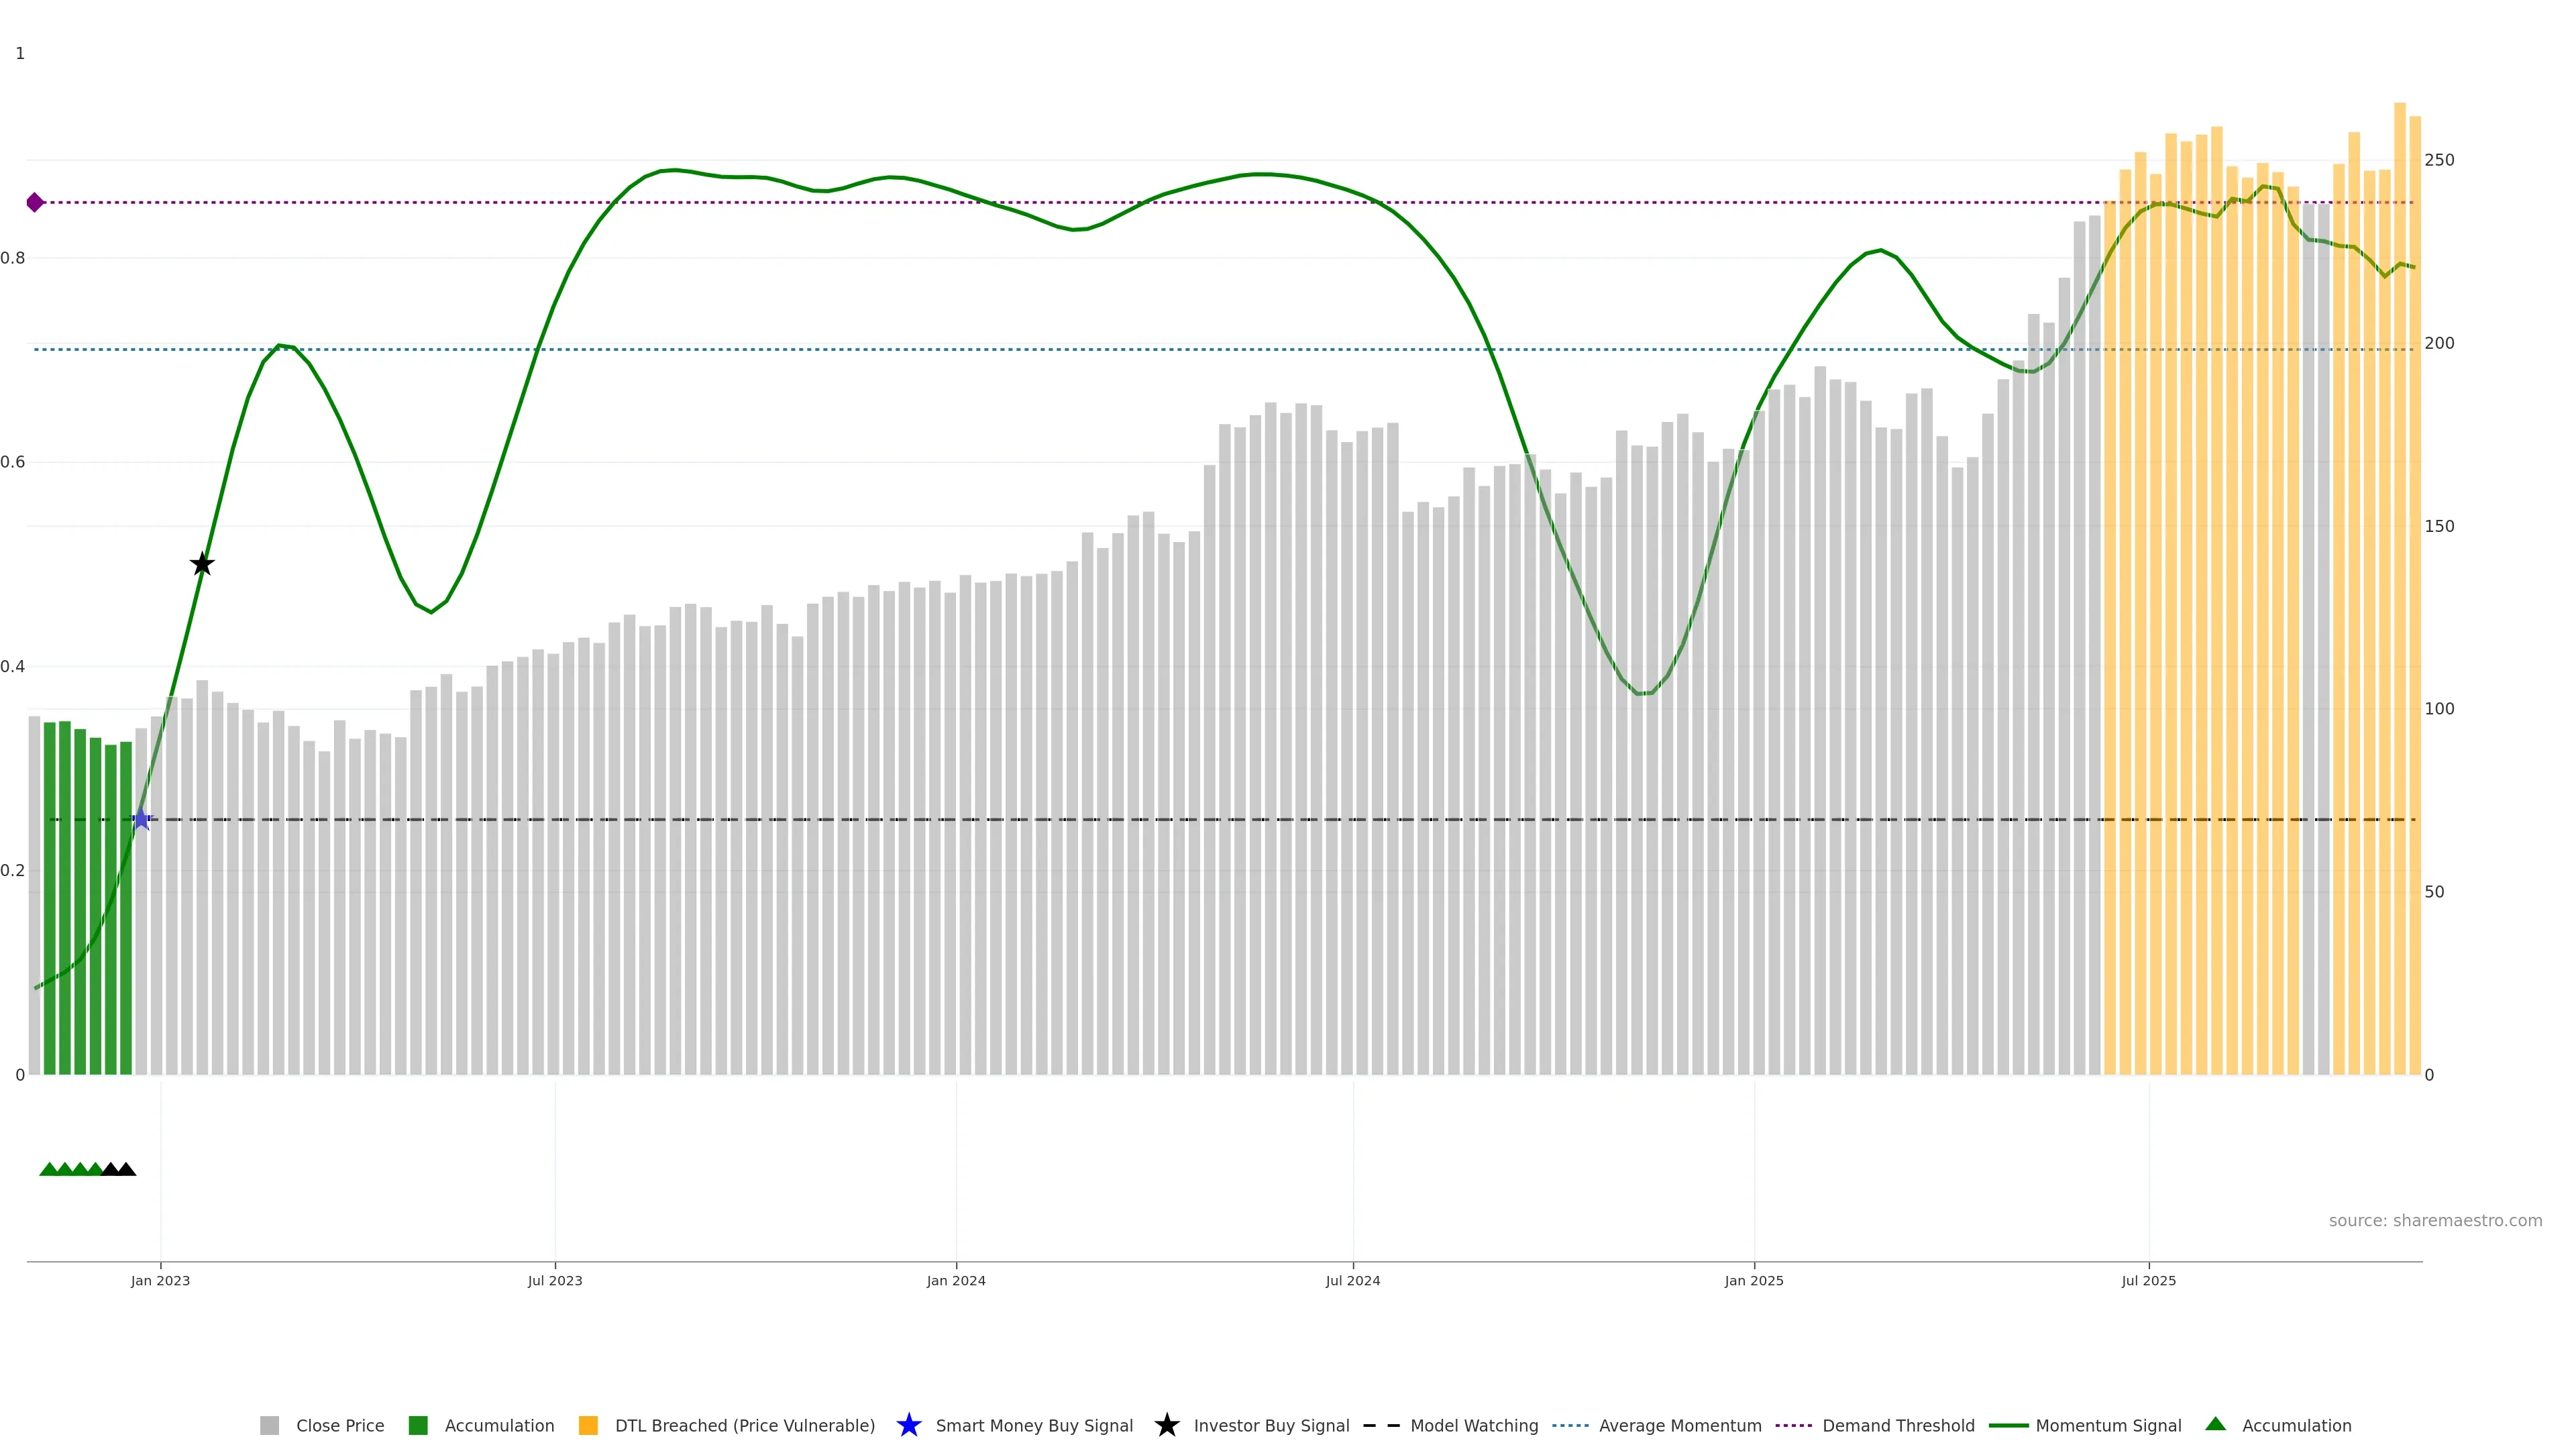Click the Jan 2025 x-axis label

(1753, 1280)
